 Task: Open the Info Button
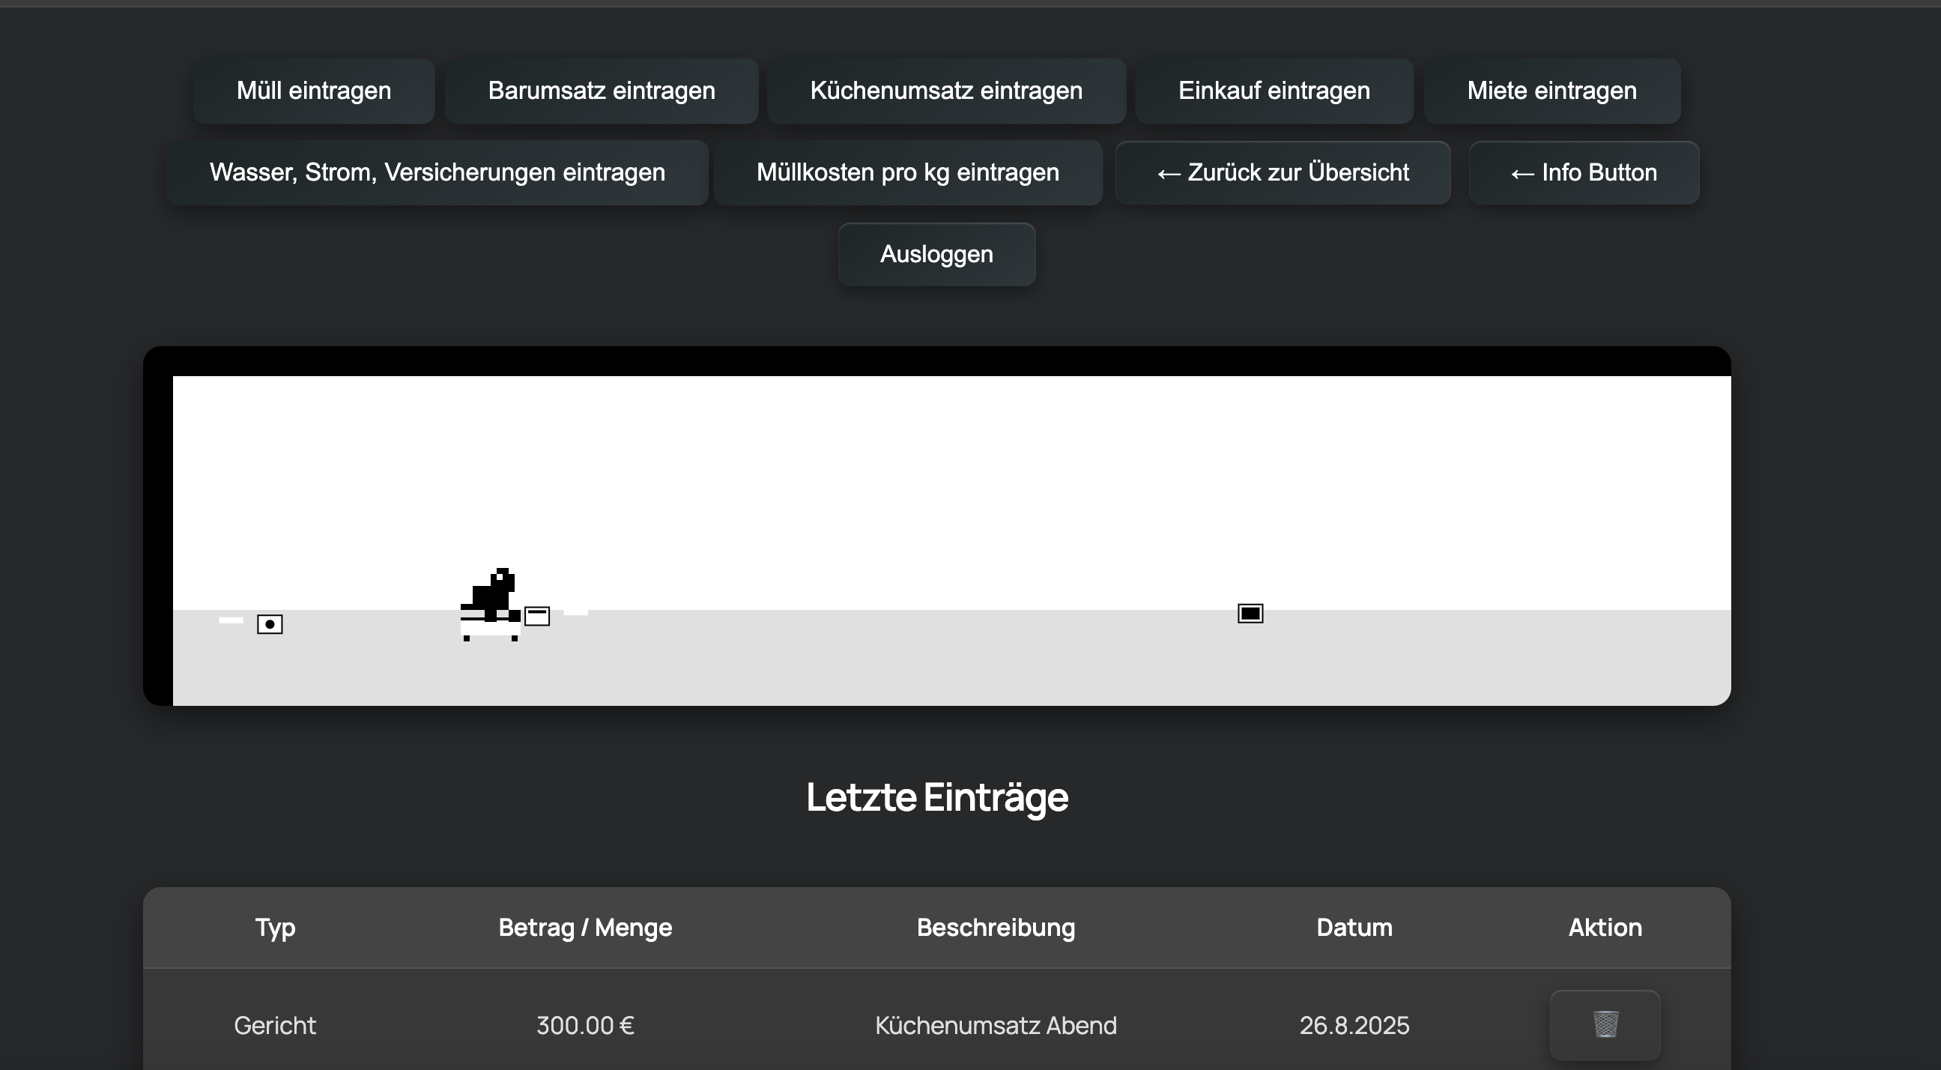(x=1583, y=172)
